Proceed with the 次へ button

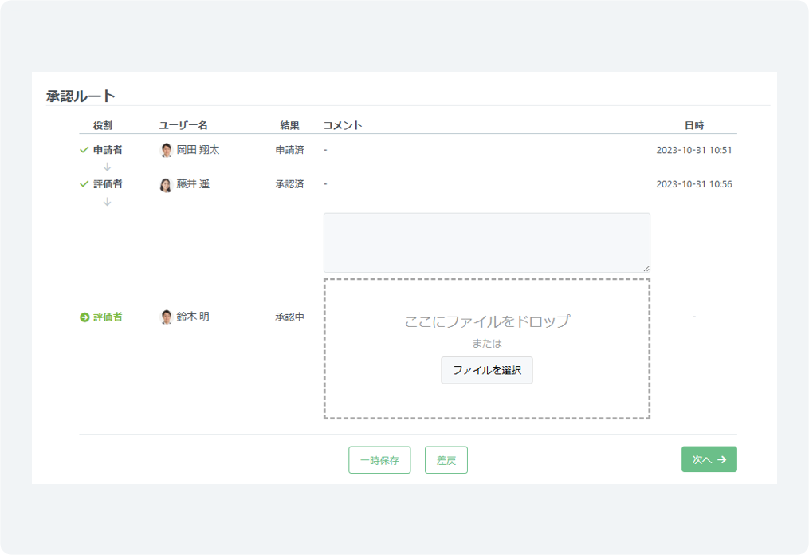[709, 459]
